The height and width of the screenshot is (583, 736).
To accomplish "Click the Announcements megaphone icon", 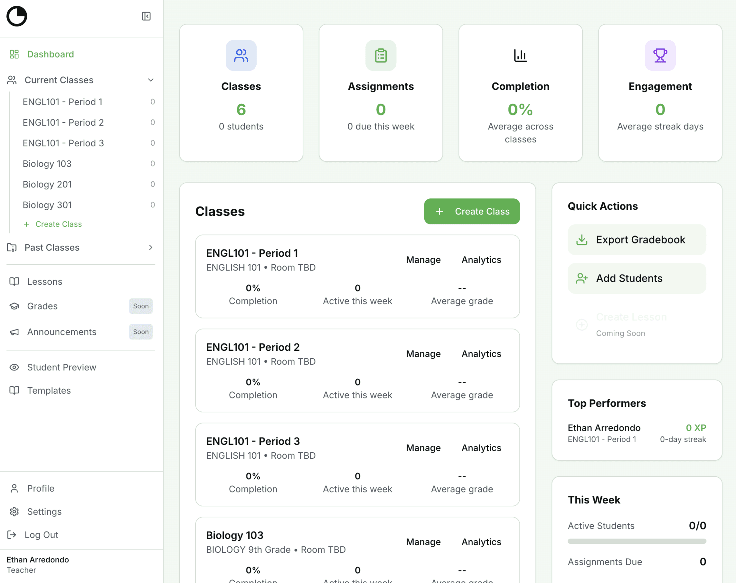I will pos(14,332).
